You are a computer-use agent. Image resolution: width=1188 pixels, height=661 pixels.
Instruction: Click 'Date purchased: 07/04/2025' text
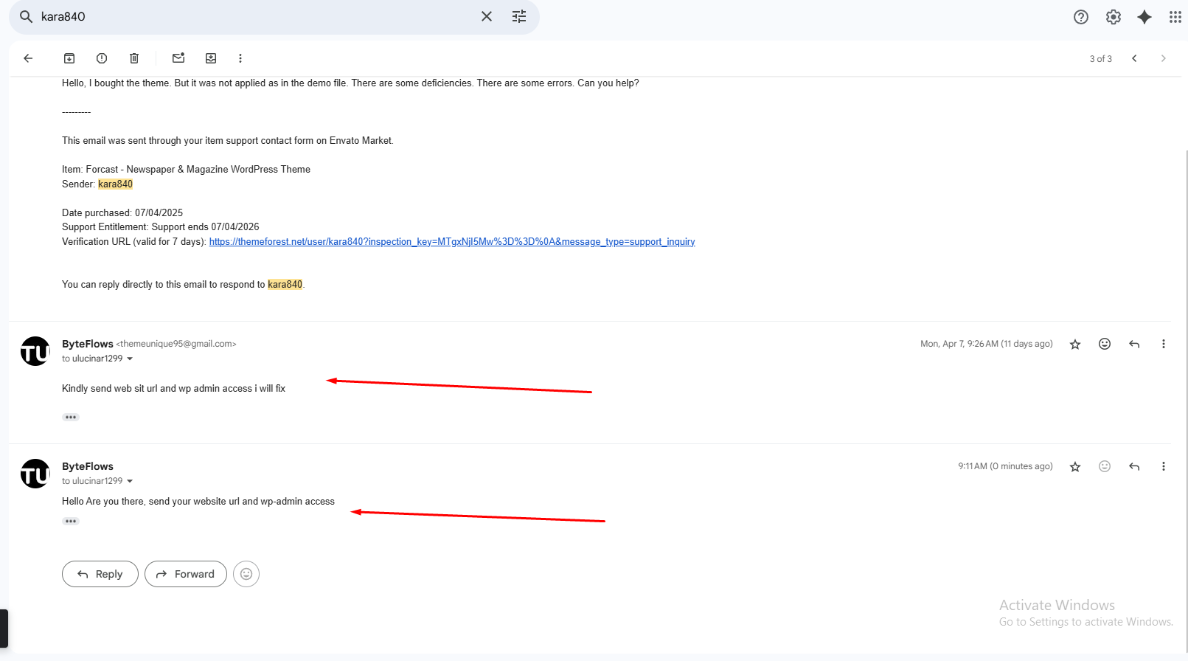pyautogui.click(x=122, y=212)
